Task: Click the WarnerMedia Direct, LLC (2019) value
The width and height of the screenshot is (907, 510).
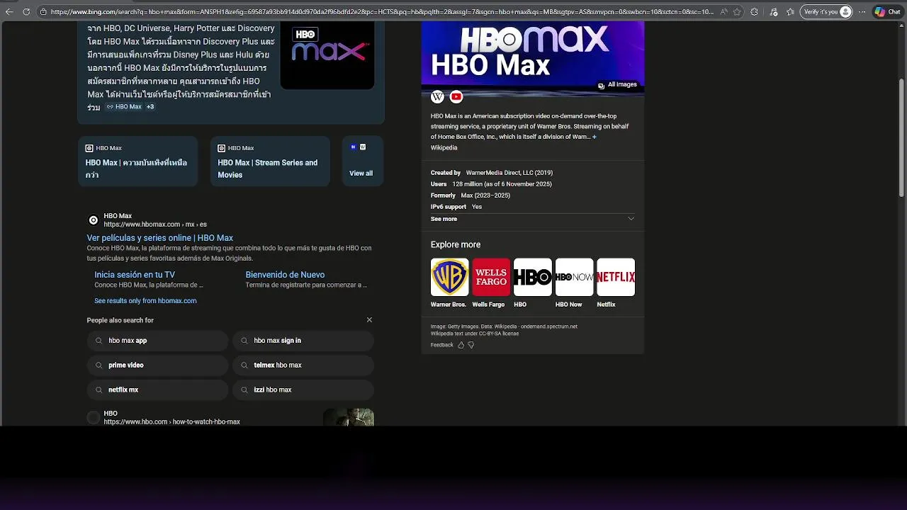Action: [509, 173]
